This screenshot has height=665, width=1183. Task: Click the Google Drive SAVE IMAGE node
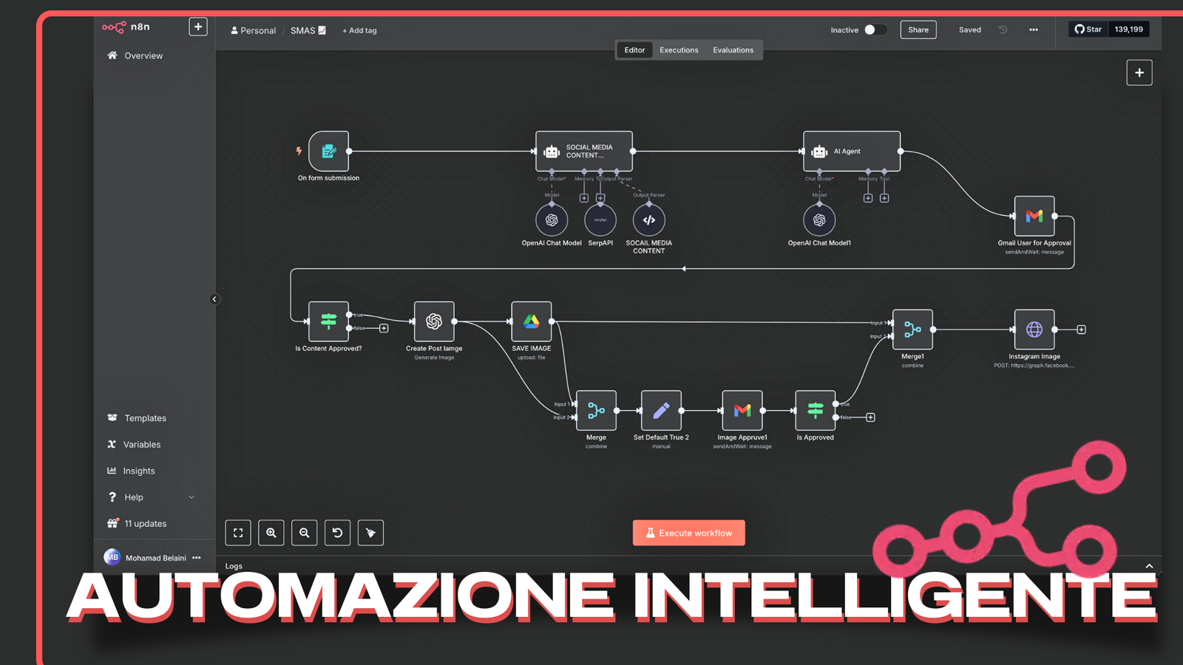(x=531, y=321)
